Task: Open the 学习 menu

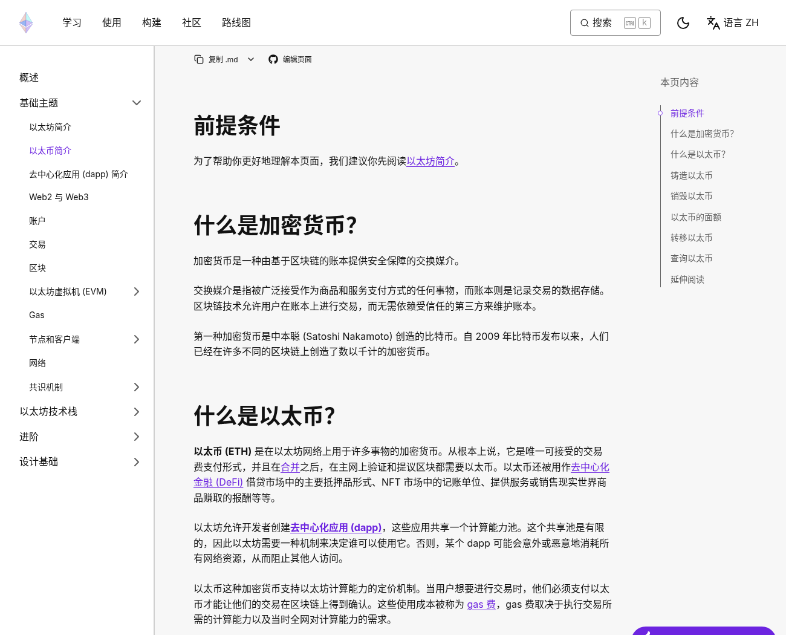Action: tap(72, 23)
